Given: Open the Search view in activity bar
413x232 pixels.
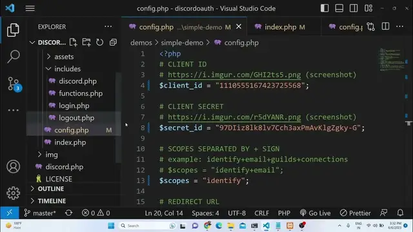Looking at the screenshot, I should 13,57.
